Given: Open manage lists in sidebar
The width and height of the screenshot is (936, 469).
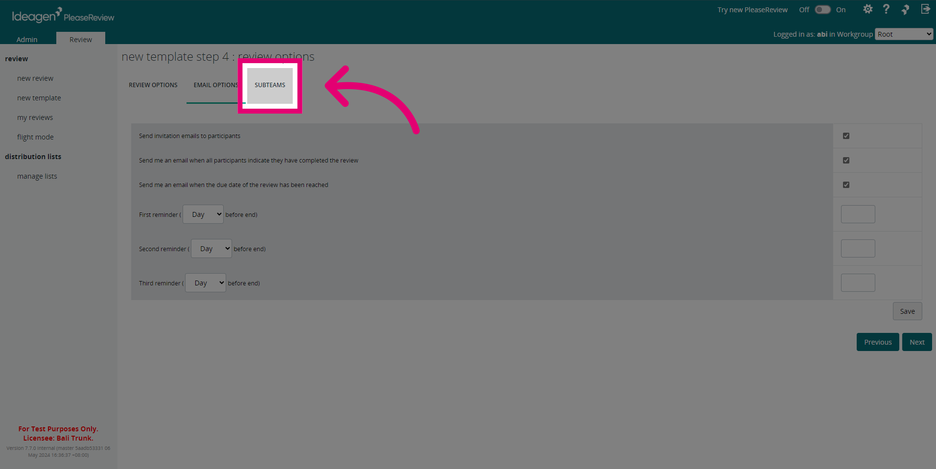Looking at the screenshot, I should [x=37, y=176].
